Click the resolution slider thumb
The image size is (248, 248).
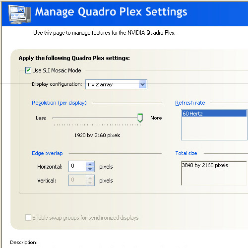(140, 118)
